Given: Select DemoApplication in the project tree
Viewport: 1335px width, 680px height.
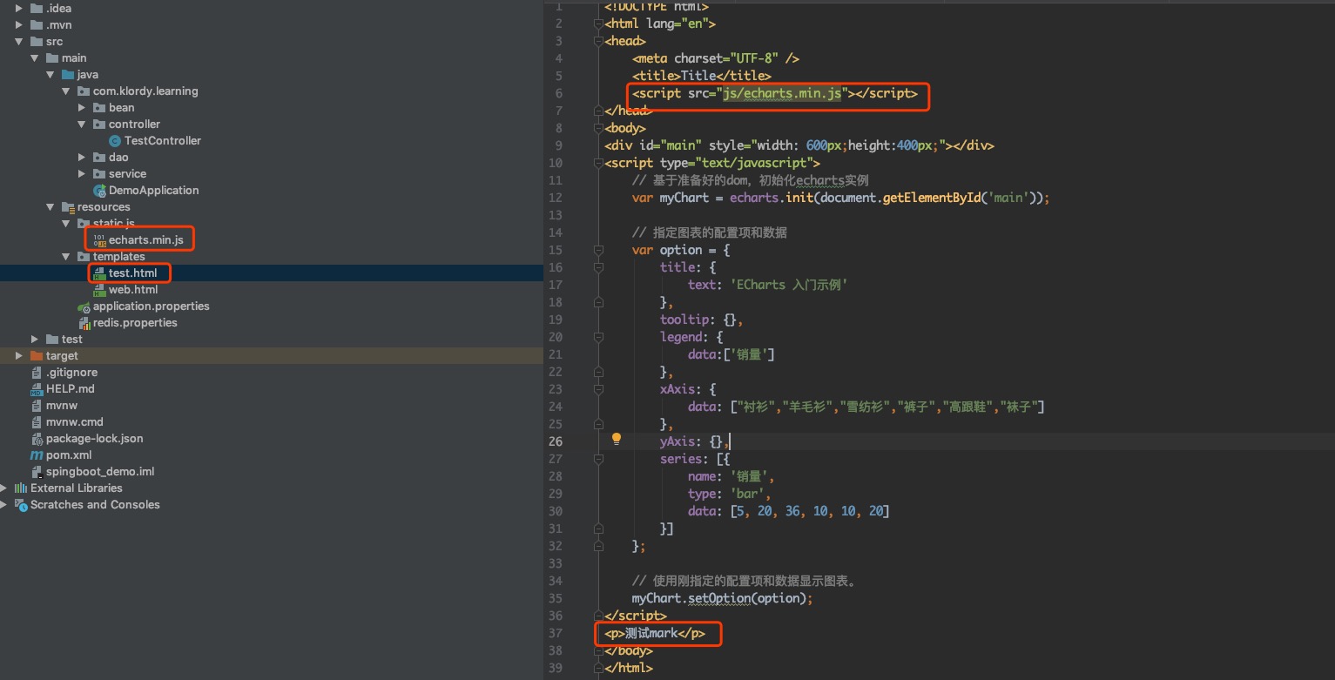Looking at the screenshot, I should point(154,191).
